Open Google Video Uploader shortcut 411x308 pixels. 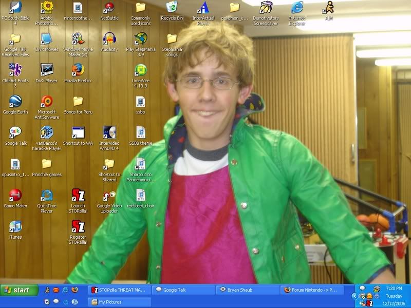pos(109,201)
